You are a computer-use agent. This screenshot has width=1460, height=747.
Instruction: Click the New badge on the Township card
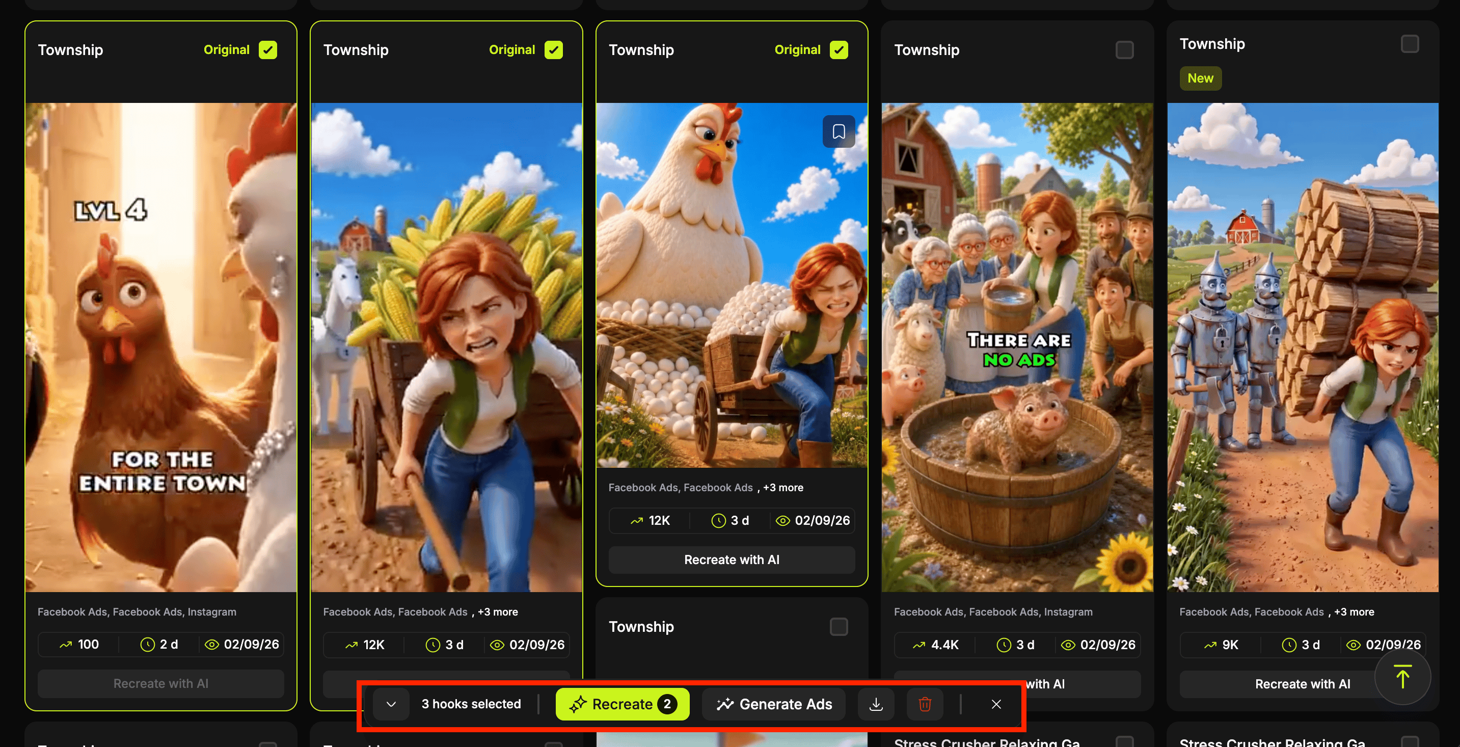coord(1200,78)
